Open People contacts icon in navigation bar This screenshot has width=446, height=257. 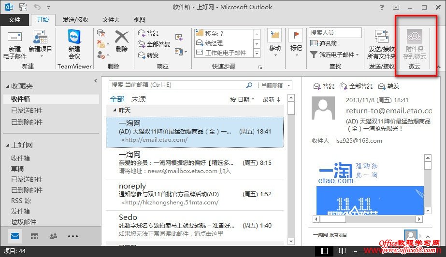53,236
